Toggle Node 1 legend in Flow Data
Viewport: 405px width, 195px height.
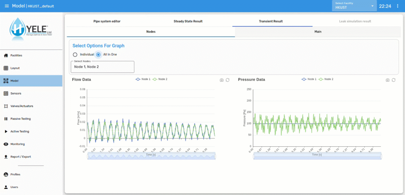(143, 80)
